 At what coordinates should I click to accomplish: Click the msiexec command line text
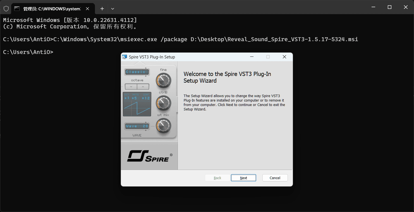pyautogui.click(x=180, y=39)
